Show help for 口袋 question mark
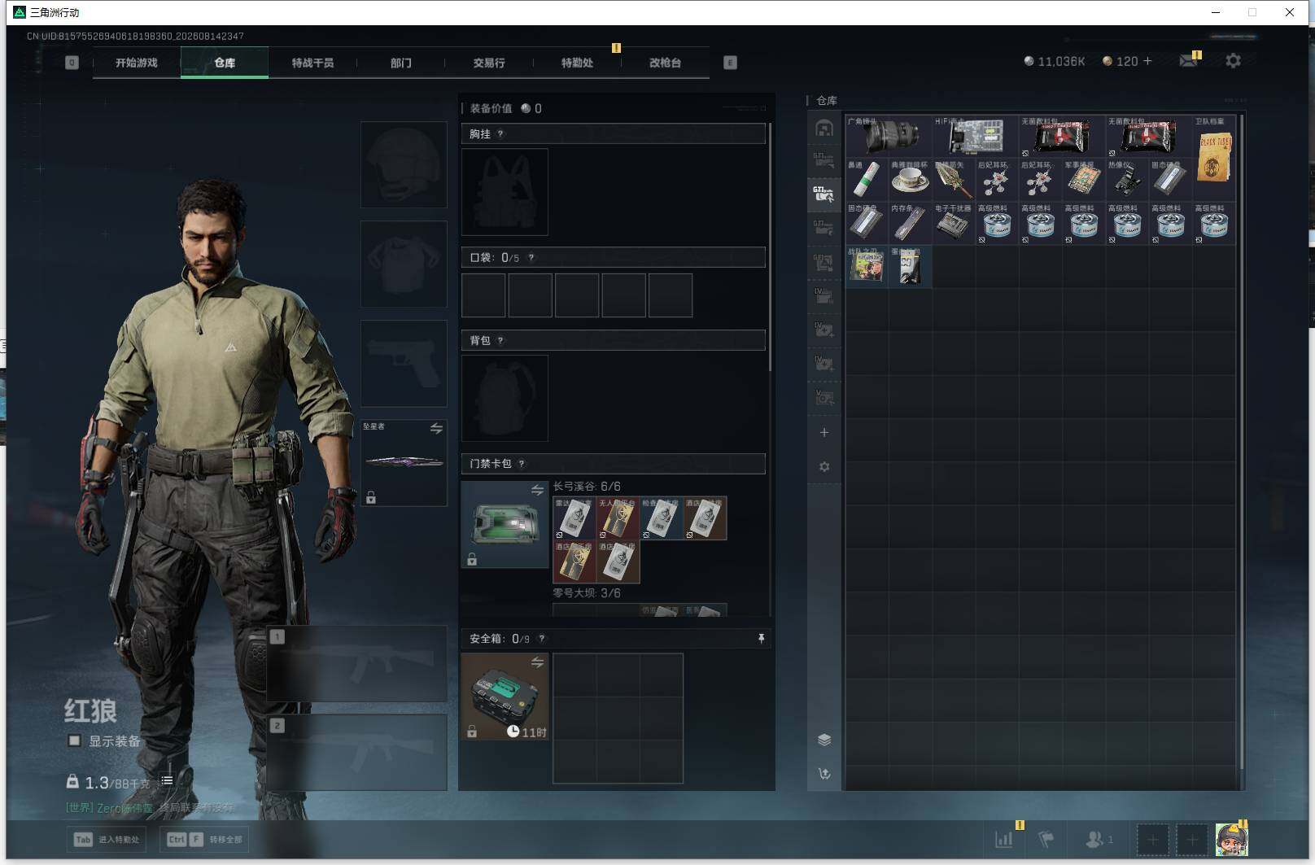The image size is (1315, 865). click(x=531, y=258)
